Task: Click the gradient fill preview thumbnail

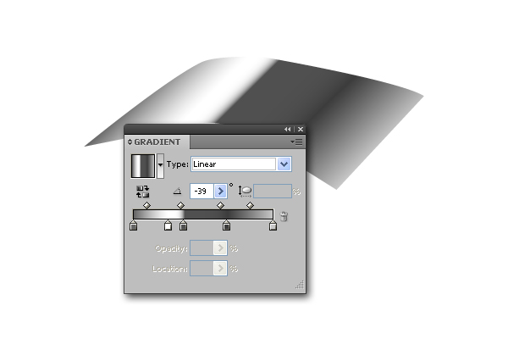Action: [143, 166]
